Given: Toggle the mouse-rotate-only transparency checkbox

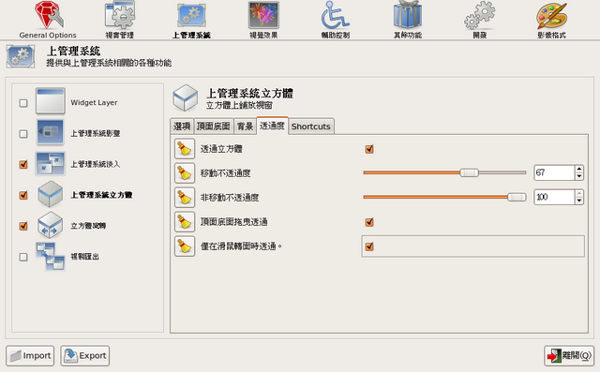Looking at the screenshot, I should click(x=369, y=246).
